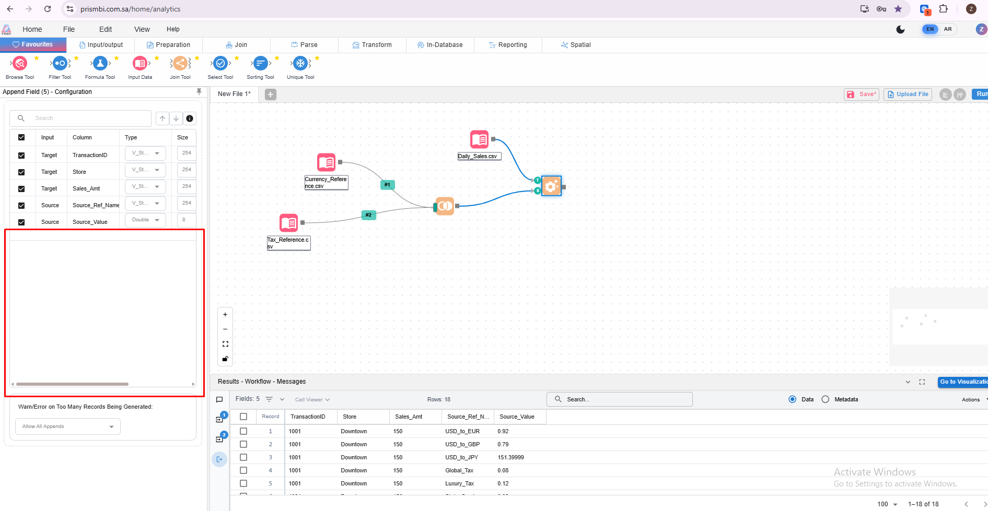
Task: Select the Unique Tool icon
Action: 300,64
